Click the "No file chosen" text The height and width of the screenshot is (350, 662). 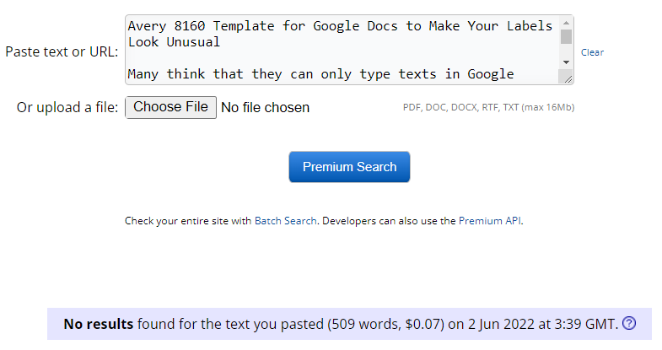pyautogui.click(x=265, y=107)
